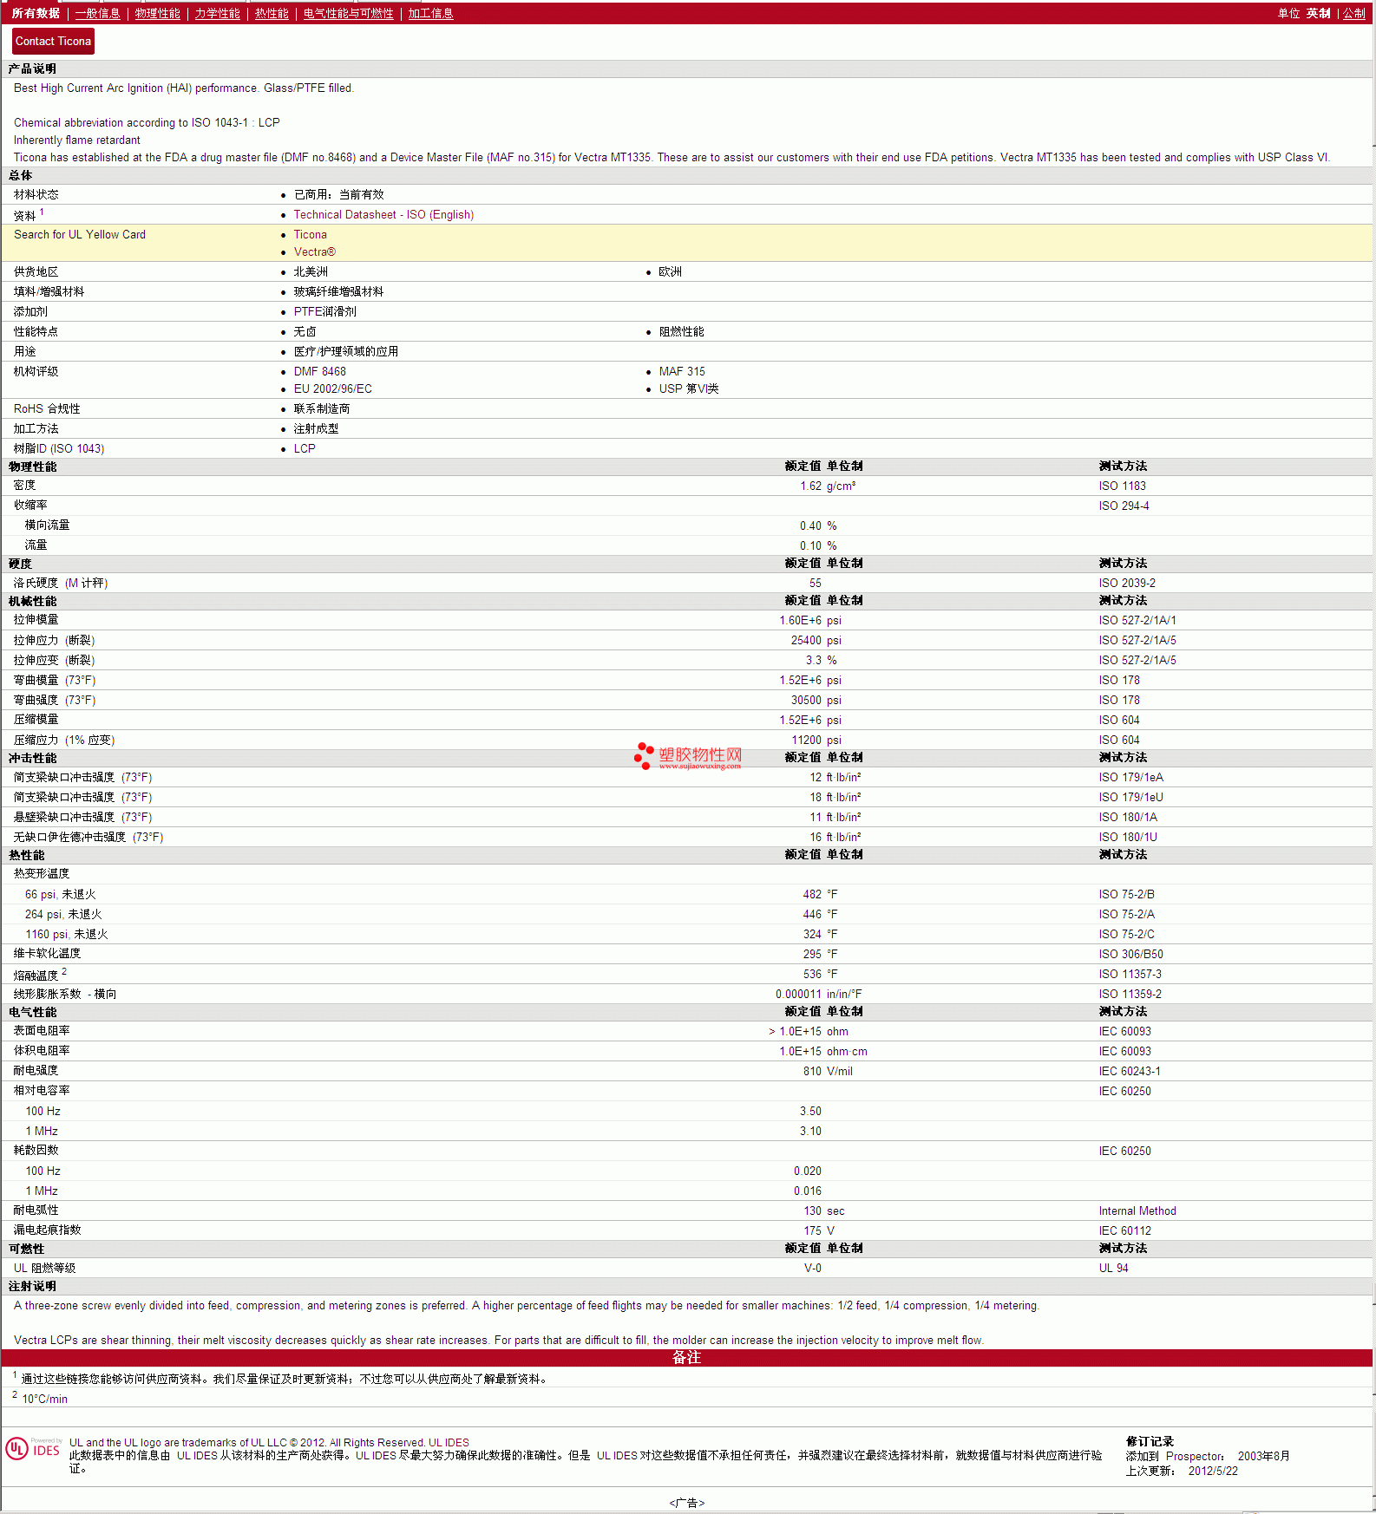Click the DMF 8468 agency rating
The image size is (1376, 1514).
click(319, 371)
